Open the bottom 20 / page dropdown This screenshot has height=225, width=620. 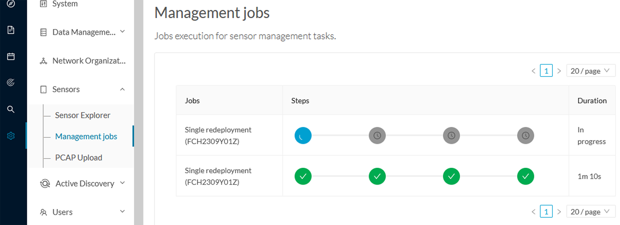point(591,212)
